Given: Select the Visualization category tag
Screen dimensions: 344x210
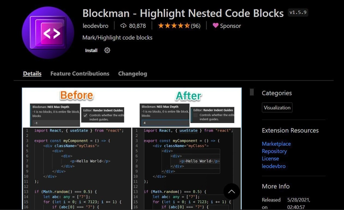Looking at the screenshot, I should click(x=277, y=108).
